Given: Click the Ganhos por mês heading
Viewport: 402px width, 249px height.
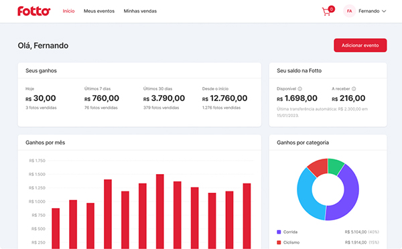Looking at the screenshot, I should tap(45, 143).
